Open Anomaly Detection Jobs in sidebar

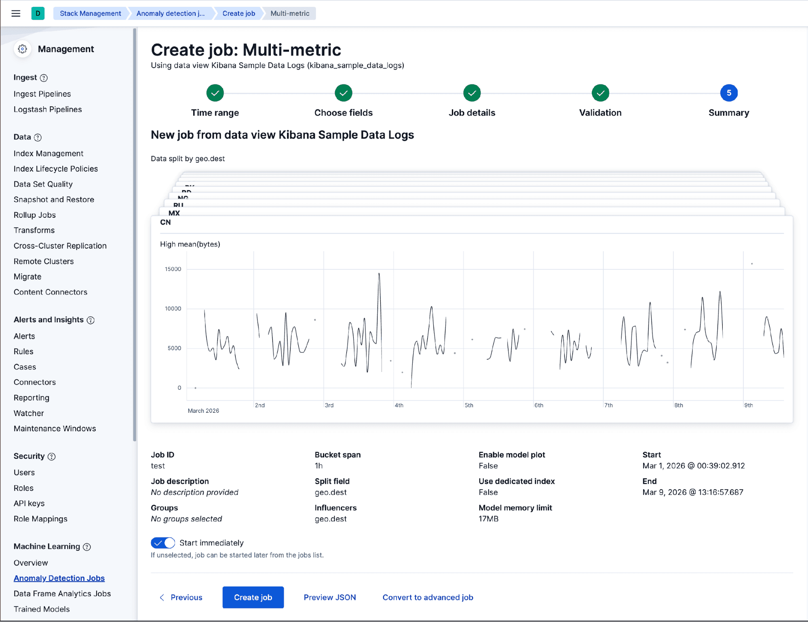[59, 578]
